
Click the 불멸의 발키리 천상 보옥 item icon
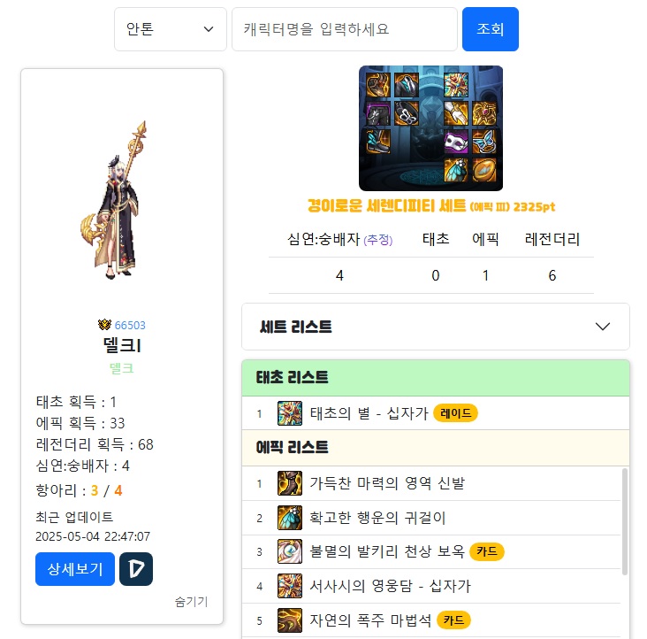click(290, 551)
